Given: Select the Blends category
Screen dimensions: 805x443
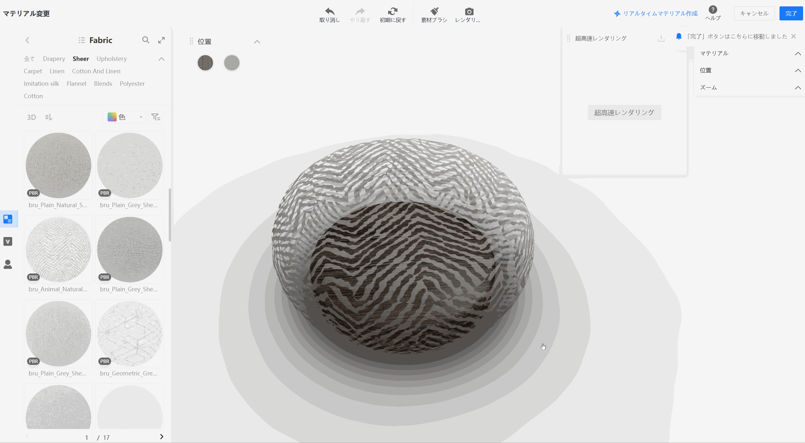Looking at the screenshot, I should tap(103, 84).
